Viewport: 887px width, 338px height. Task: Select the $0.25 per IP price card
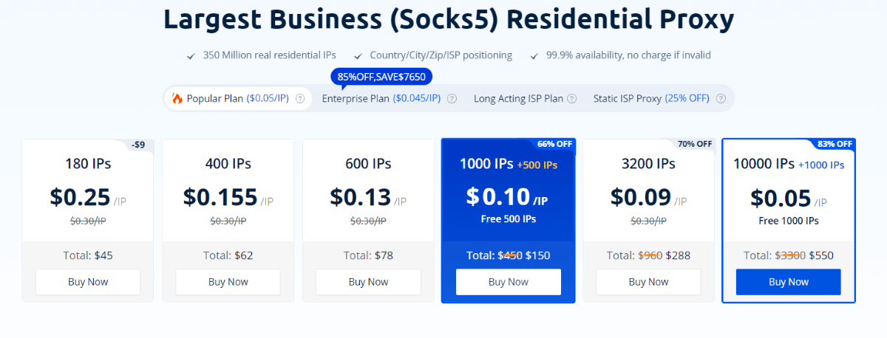(x=88, y=196)
